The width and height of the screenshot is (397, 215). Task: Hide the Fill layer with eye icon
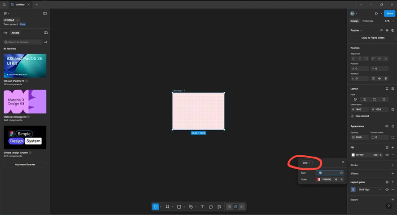click(387, 155)
